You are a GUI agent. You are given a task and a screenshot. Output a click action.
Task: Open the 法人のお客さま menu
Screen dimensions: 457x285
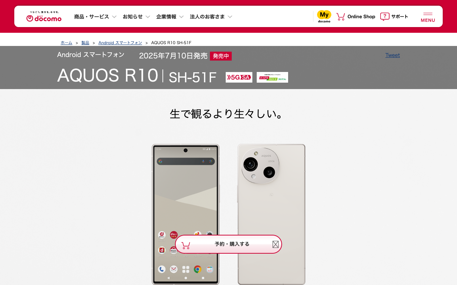[211, 17]
